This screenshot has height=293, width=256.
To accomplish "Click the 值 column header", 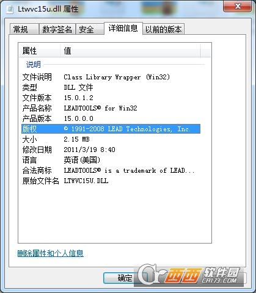I will (x=130, y=51).
